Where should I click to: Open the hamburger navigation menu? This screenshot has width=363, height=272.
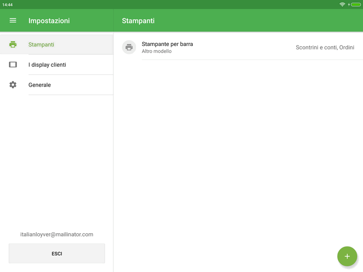(x=13, y=20)
